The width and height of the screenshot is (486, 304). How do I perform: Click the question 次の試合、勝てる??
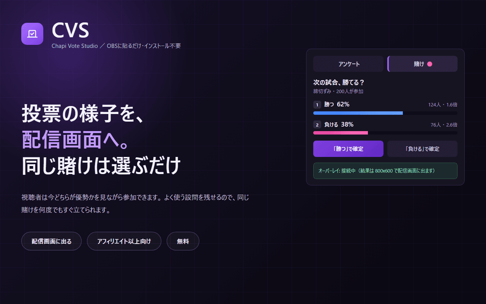point(339,82)
